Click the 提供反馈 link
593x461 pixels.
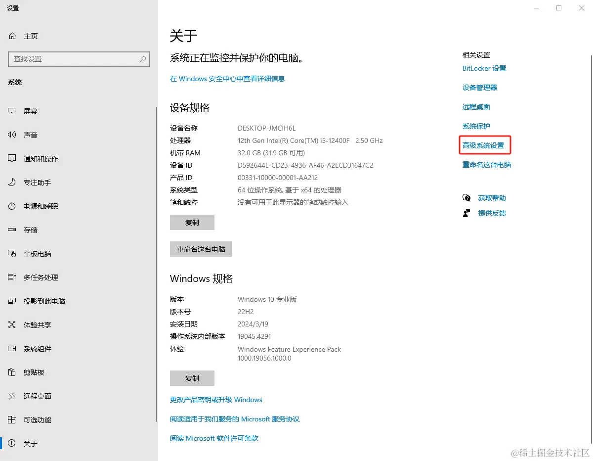[x=492, y=213]
